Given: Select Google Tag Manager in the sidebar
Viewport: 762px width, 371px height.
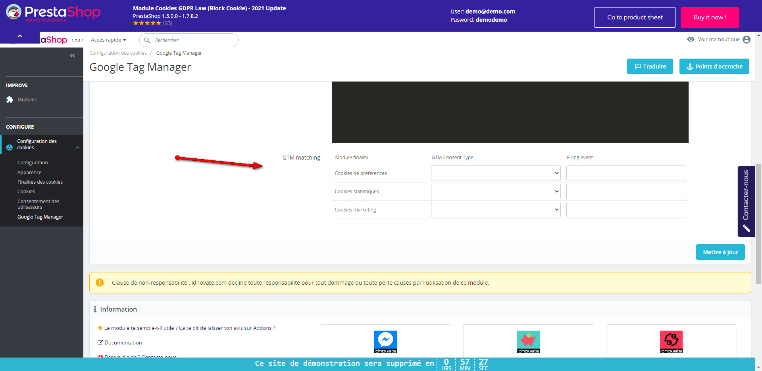Looking at the screenshot, I should 40,217.
